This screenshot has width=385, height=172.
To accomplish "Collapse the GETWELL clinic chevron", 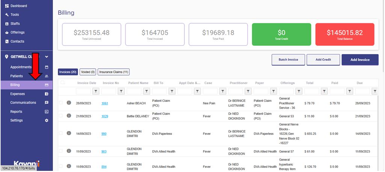I will pos(47,57).
